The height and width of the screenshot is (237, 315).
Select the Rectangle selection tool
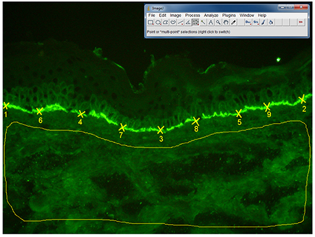point(151,22)
